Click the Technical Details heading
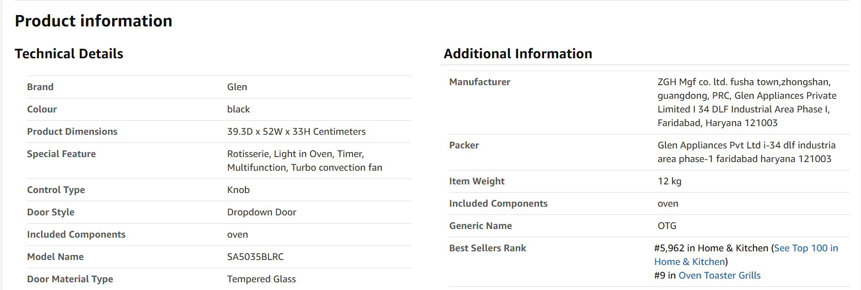 pos(69,54)
